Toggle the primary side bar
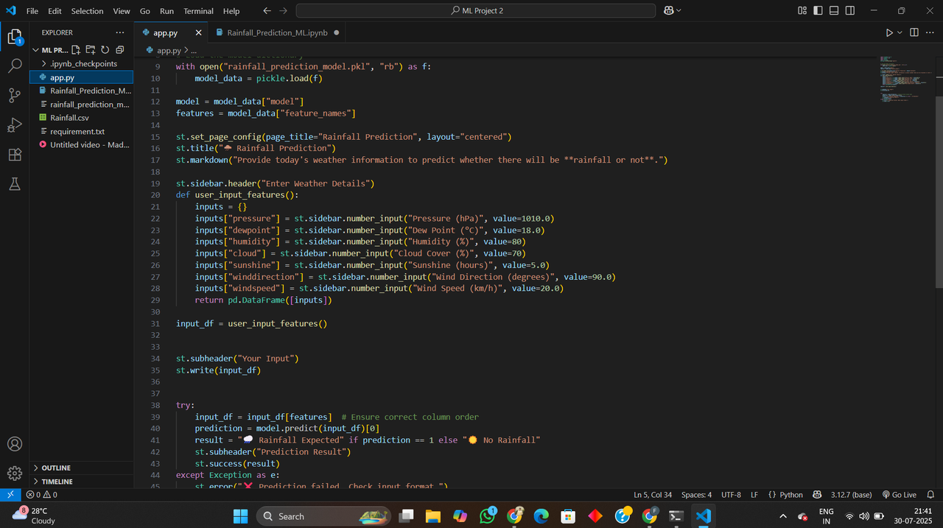 click(818, 11)
